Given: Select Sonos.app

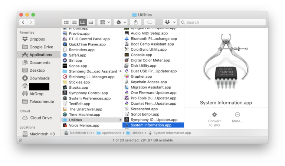Looking at the screenshot, I should tap(91, 66).
